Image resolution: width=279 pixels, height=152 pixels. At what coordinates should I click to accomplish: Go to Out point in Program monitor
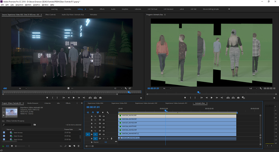click(222, 98)
